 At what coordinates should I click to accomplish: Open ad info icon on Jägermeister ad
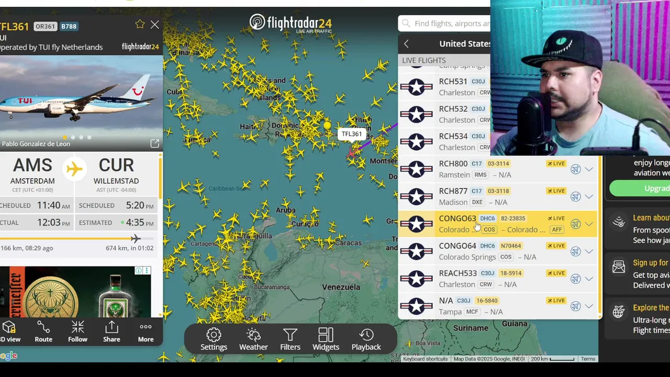pyautogui.click(x=139, y=271)
